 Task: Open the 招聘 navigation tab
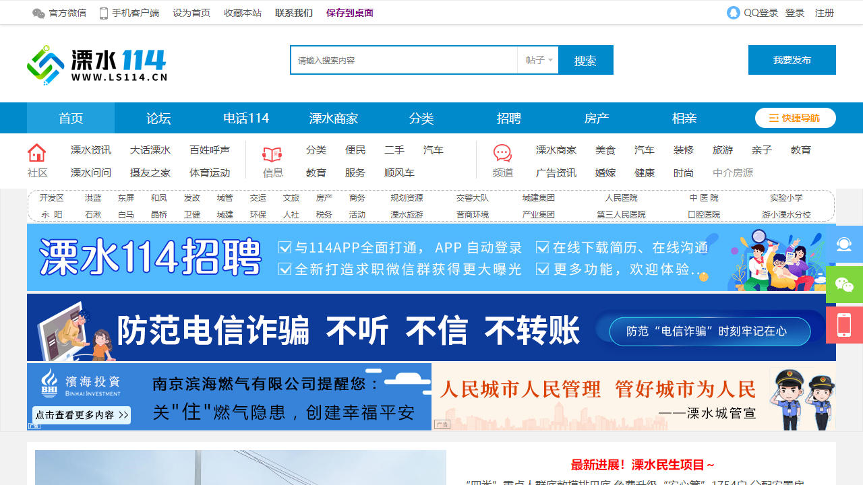point(509,119)
